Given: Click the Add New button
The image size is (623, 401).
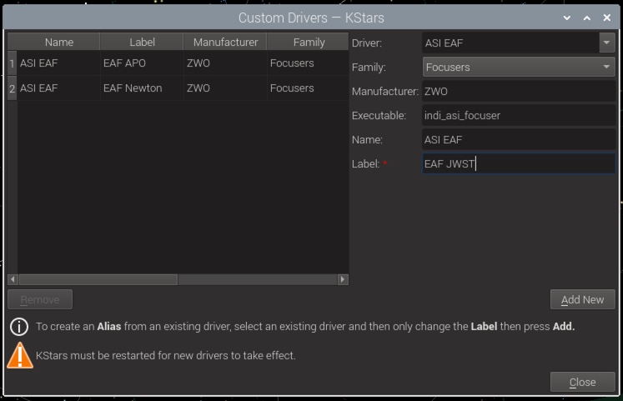Looking at the screenshot, I should [582, 299].
